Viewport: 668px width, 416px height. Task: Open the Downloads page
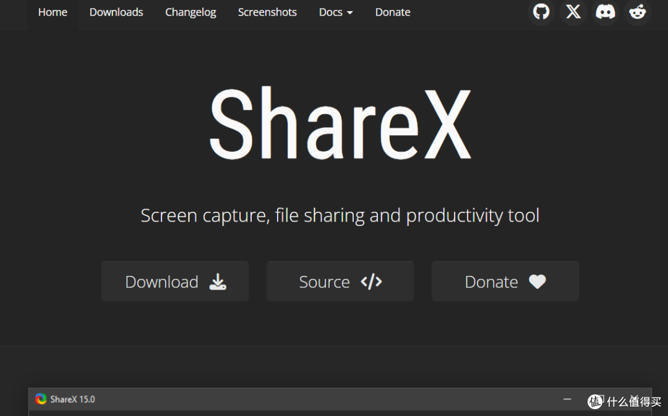click(x=116, y=12)
